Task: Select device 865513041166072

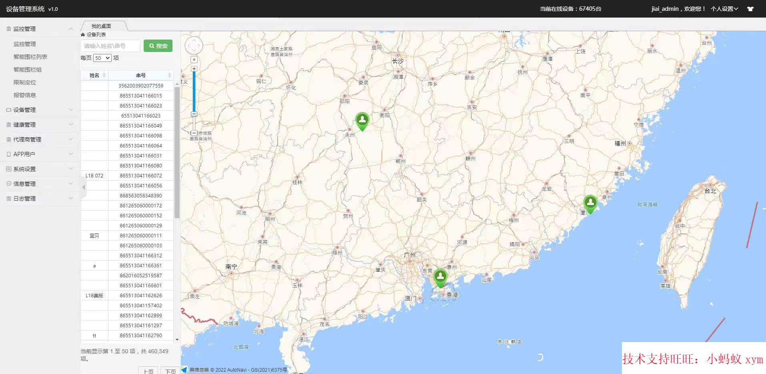Action: click(127, 175)
